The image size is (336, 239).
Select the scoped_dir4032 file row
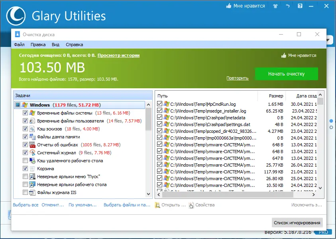[237, 131]
